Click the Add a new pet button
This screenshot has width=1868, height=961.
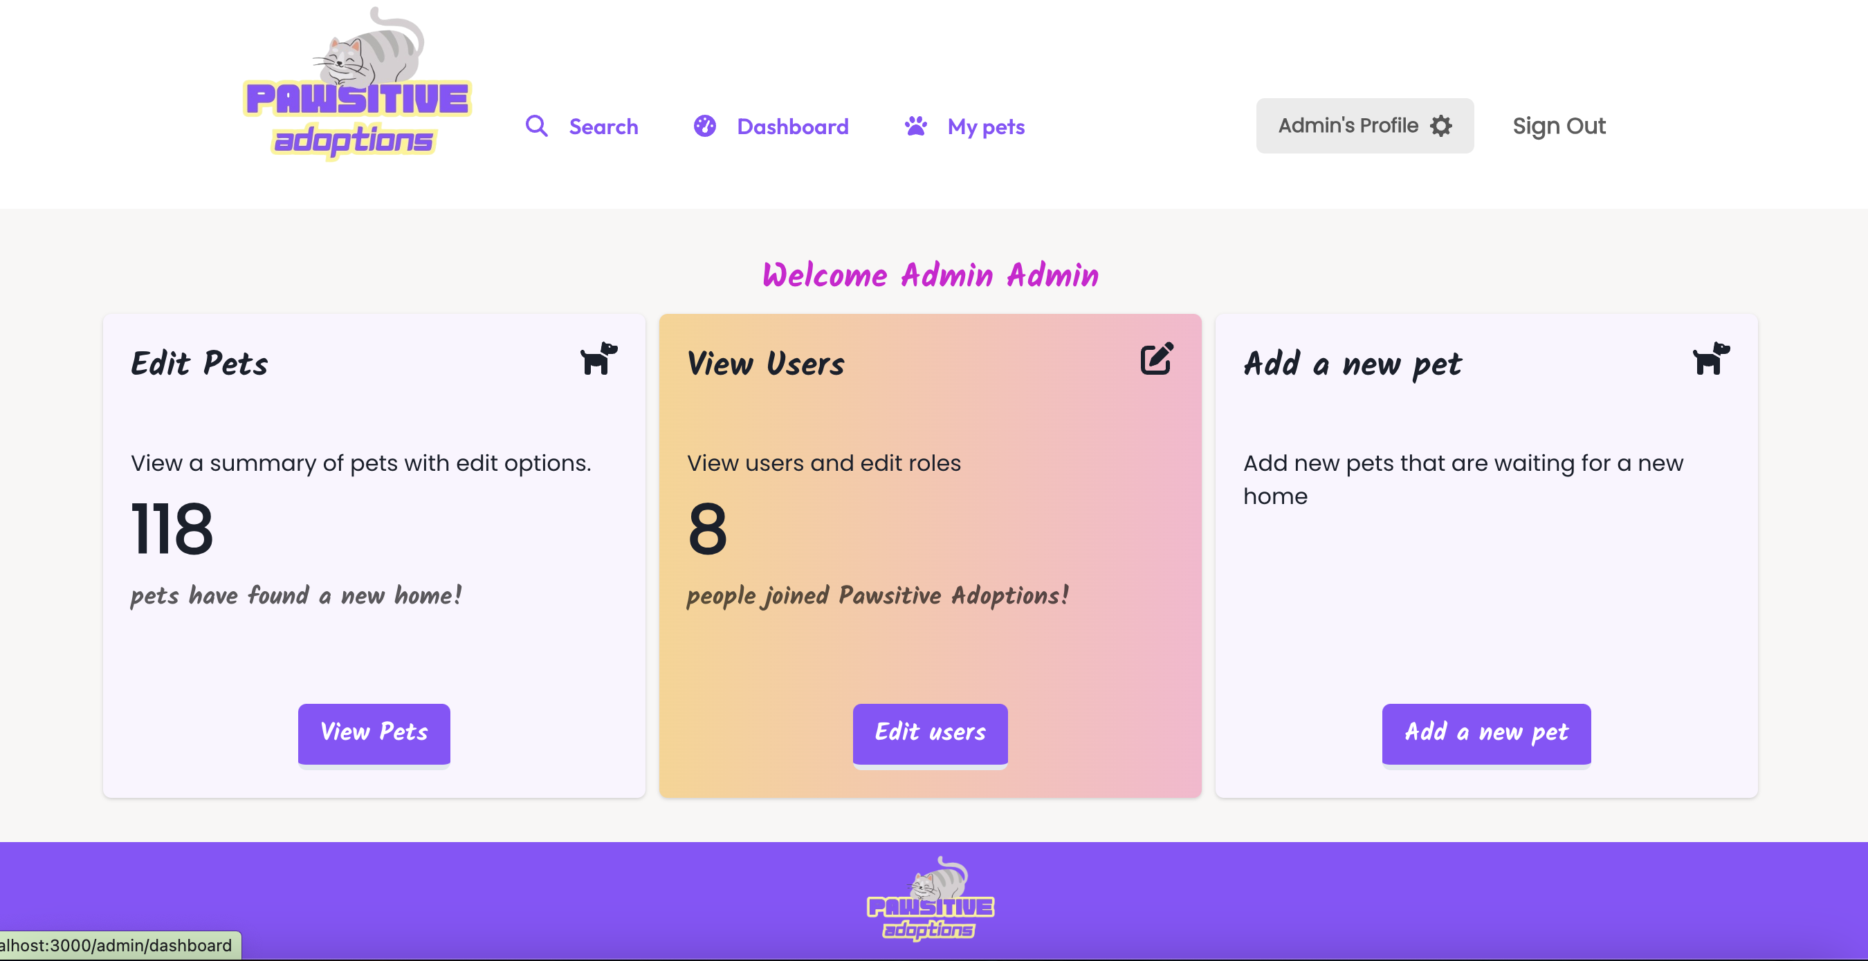(x=1486, y=734)
